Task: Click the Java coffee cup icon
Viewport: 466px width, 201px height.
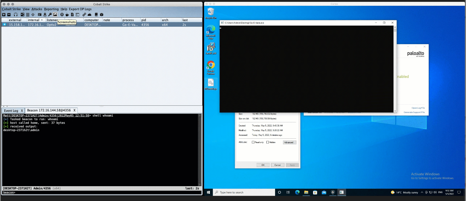Action: point(67,14)
